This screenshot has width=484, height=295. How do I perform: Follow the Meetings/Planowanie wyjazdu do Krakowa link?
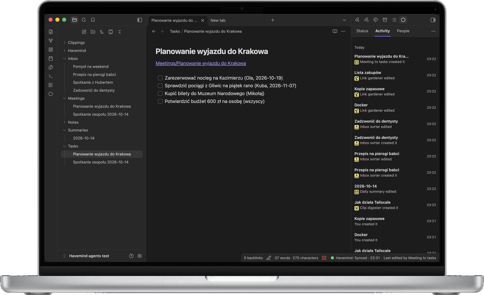pos(201,63)
